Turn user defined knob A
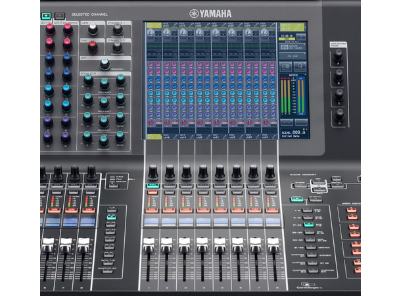This screenshot has width=401, height=296. coord(338,55)
